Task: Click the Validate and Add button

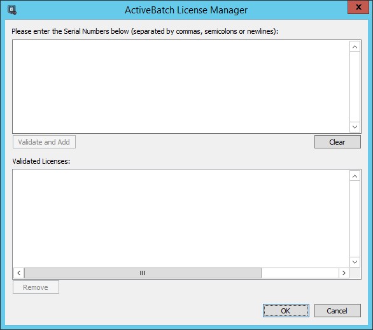Action: [x=45, y=142]
